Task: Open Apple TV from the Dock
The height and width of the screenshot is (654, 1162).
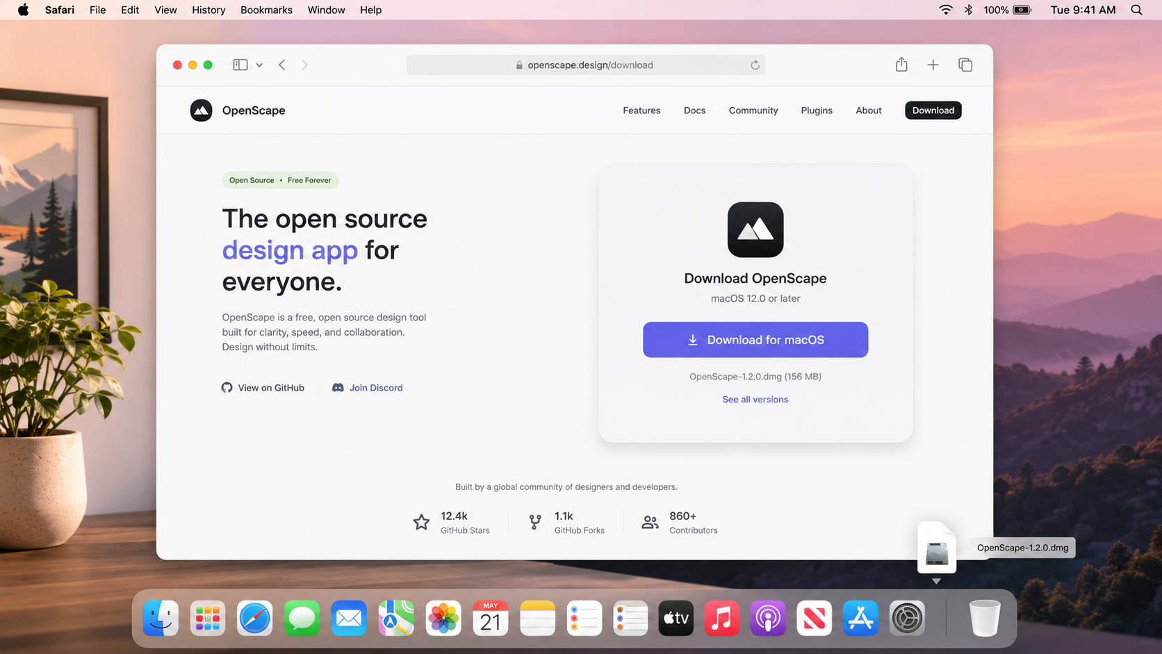Action: click(x=676, y=618)
